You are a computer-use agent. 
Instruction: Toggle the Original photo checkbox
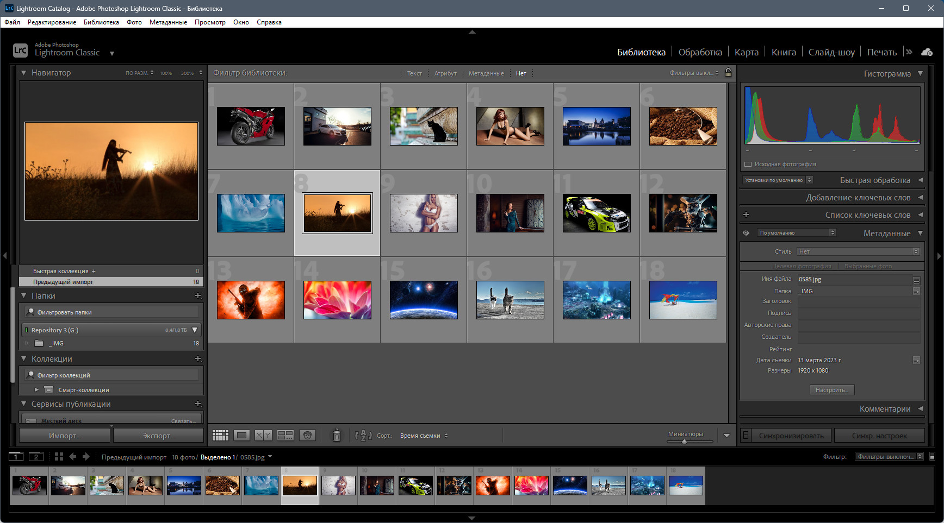pos(748,164)
